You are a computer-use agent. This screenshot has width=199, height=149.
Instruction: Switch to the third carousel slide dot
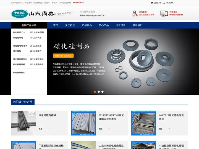tap(103, 92)
